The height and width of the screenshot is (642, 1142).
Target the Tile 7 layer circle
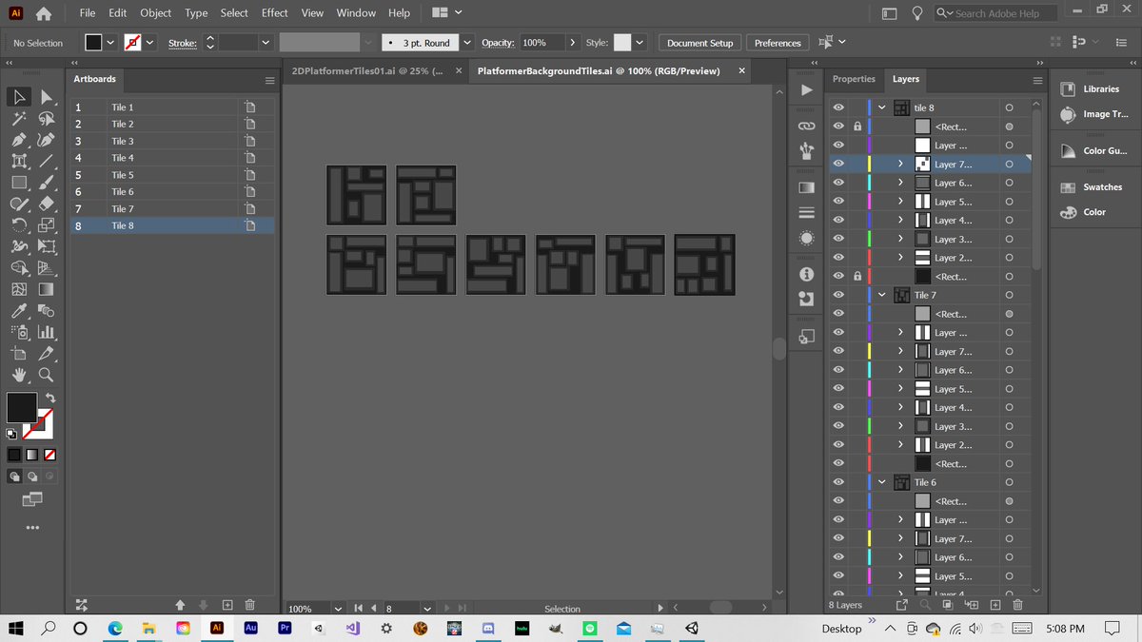tap(1009, 296)
